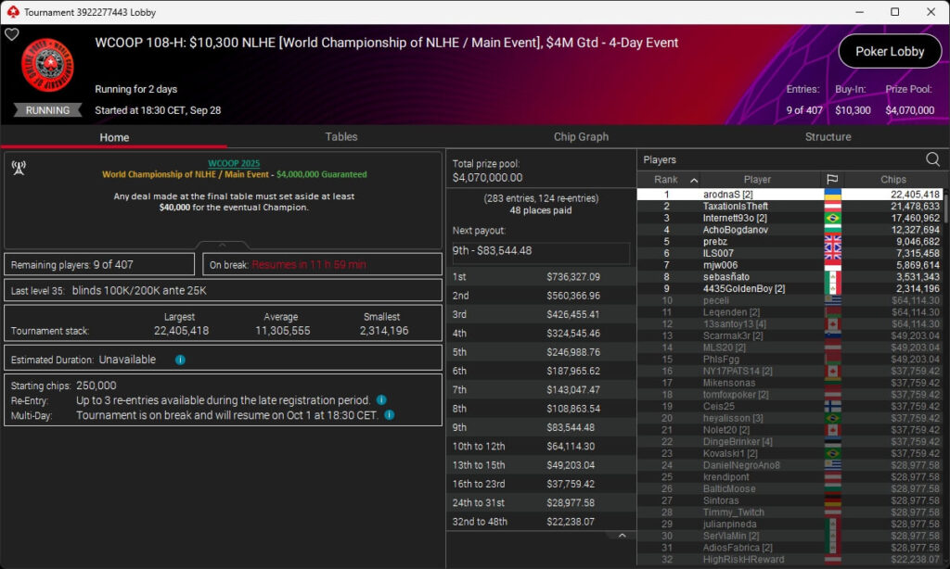Open player search magnifier icon

932,159
